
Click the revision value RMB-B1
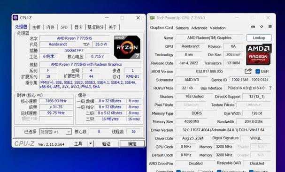point(132,76)
